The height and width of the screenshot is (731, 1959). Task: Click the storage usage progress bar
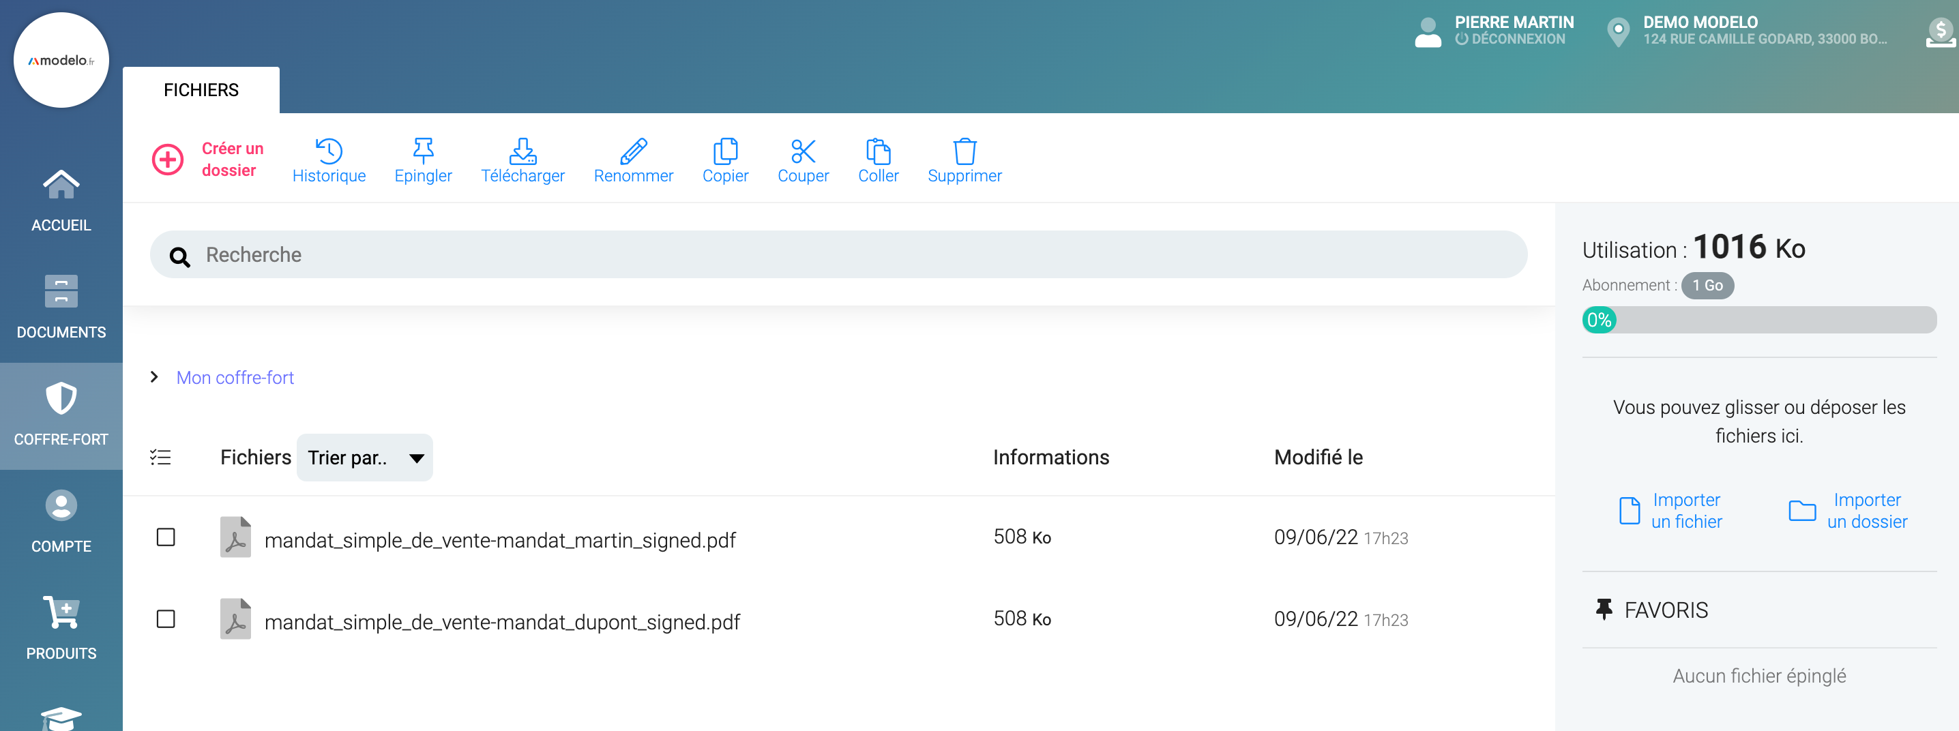[x=1758, y=320]
